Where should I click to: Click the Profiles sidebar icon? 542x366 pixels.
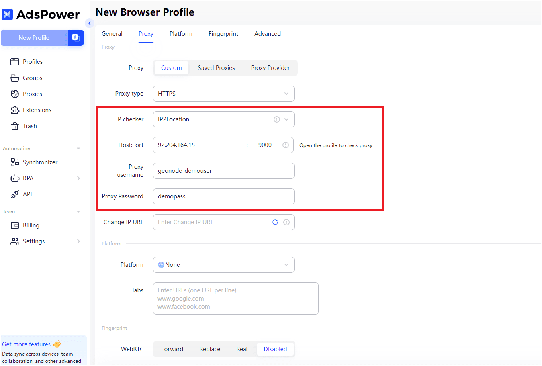pos(15,61)
